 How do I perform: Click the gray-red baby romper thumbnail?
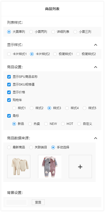click(50, 166)
